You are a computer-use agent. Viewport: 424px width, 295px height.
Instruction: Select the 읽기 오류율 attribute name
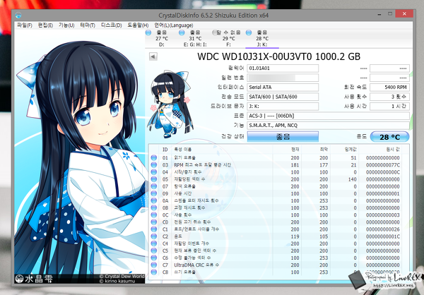click(184, 158)
